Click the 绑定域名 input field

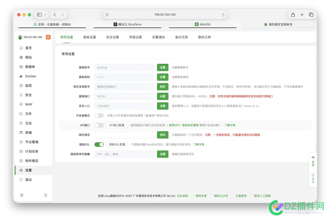coord(124,135)
